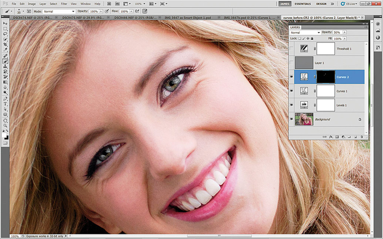Image resolution: width=383 pixels, height=239 pixels.
Task: Select the Clone Stamp tool
Action: pyautogui.click(x=5, y=66)
